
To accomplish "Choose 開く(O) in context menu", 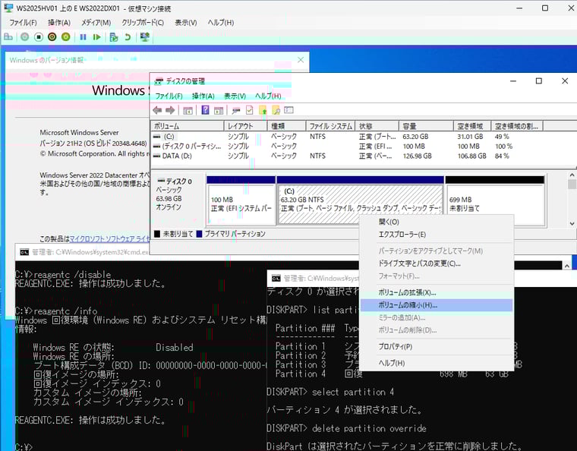I will (x=437, y=222).
